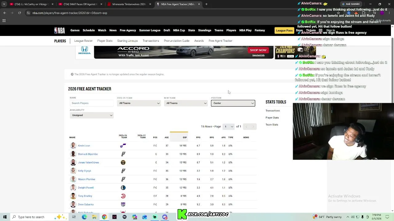This screenshot has width=394, height=221.
Task: Open the Chrome apps grid in bookmarks bar
Action: click(4, 21)
